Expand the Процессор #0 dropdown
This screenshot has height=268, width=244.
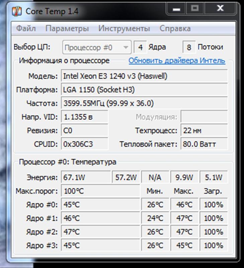97,47
